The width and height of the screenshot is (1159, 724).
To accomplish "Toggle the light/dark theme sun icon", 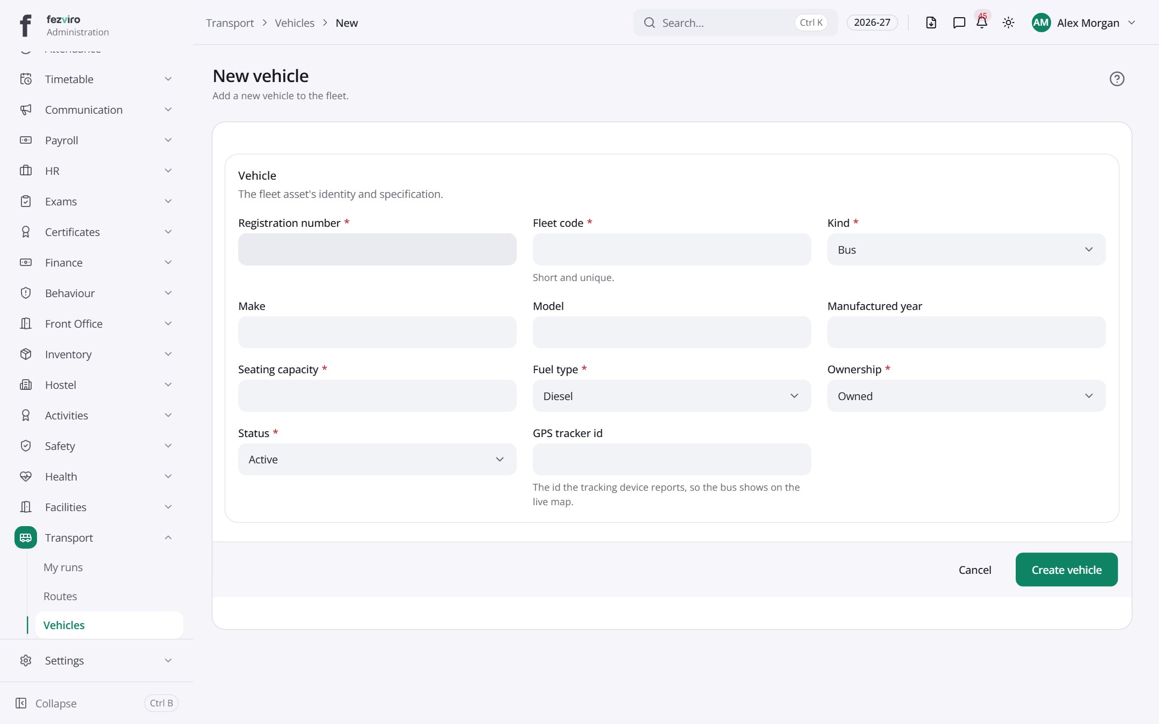I will 1008,23.
